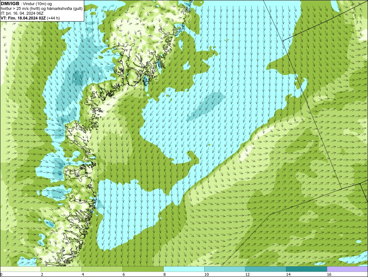The image size is (368, 277).
Task: Click the 'VT: Fim. 18.04.2024 02Z' line
Action: tap(23, 18)
